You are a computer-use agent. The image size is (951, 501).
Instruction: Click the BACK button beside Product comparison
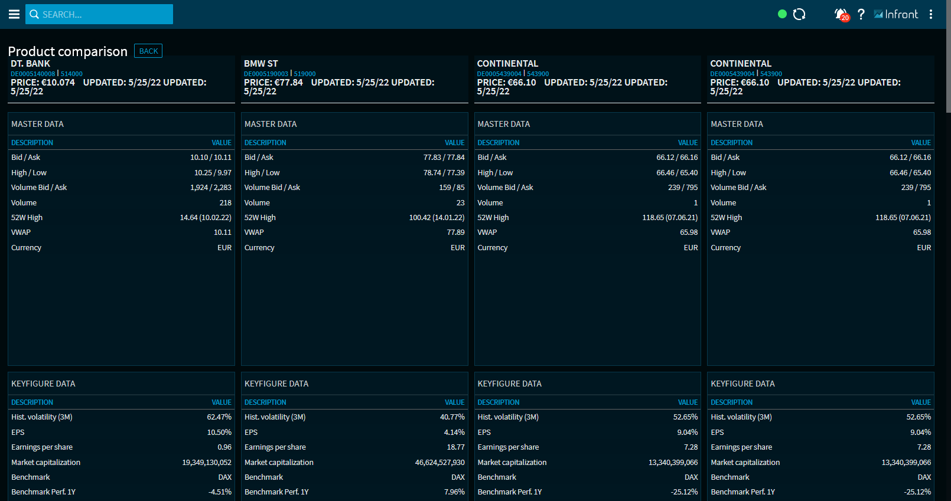[148, 51]
